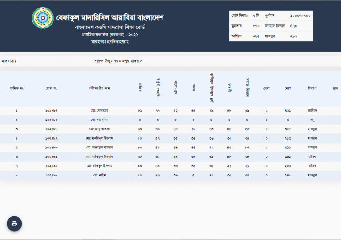
Task: Click division 'অনু' in row of roll ১০২৭৮৫
Action: 312,120
